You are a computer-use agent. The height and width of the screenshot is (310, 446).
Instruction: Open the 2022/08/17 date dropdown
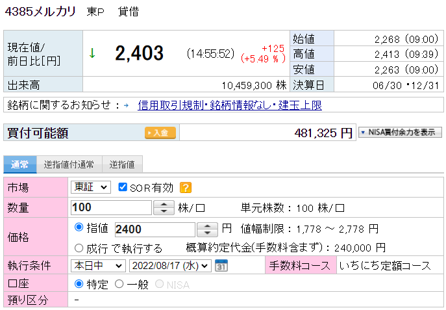[x=170, y=265]
